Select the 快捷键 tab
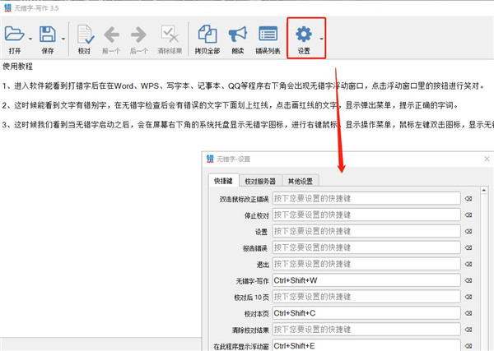 tap(223, 181)
